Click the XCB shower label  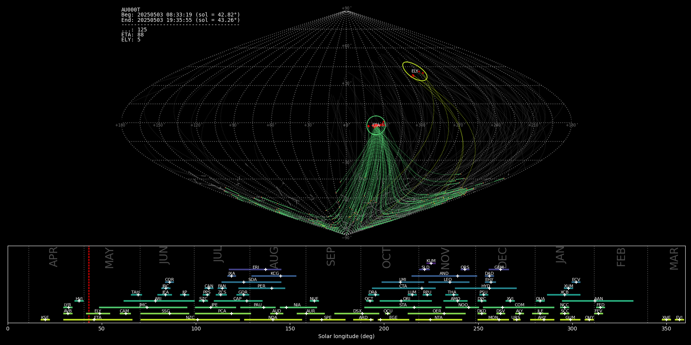564,292
